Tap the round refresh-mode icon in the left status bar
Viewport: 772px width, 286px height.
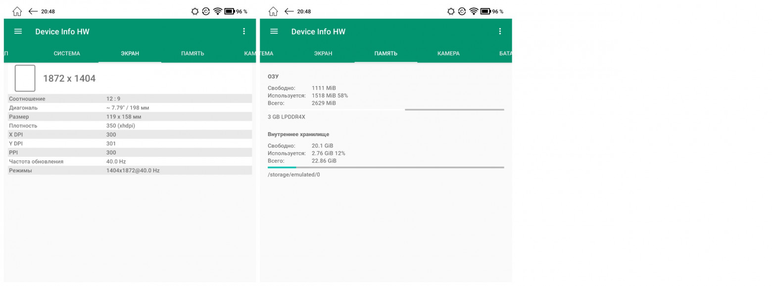(x=206, y=11)
